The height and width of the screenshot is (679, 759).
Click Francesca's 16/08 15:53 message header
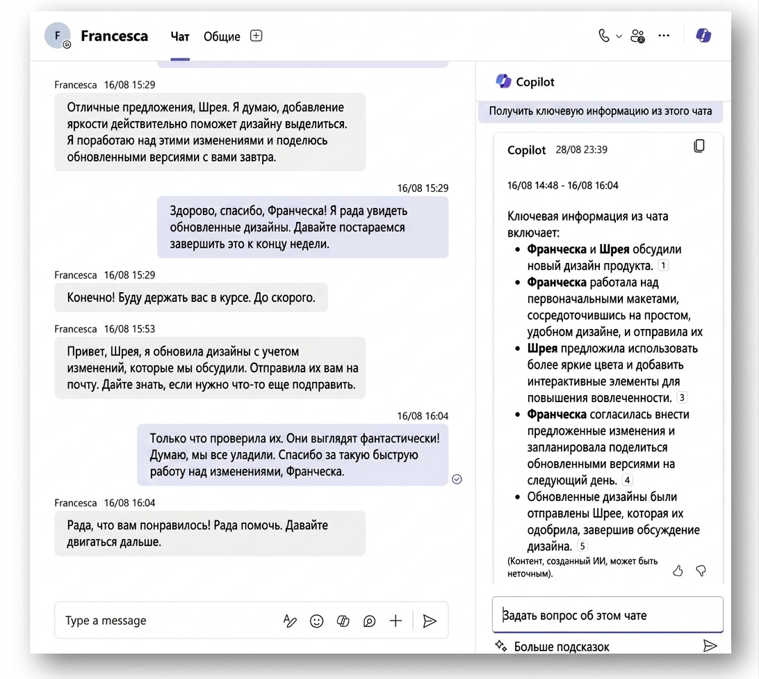[104, 328]
